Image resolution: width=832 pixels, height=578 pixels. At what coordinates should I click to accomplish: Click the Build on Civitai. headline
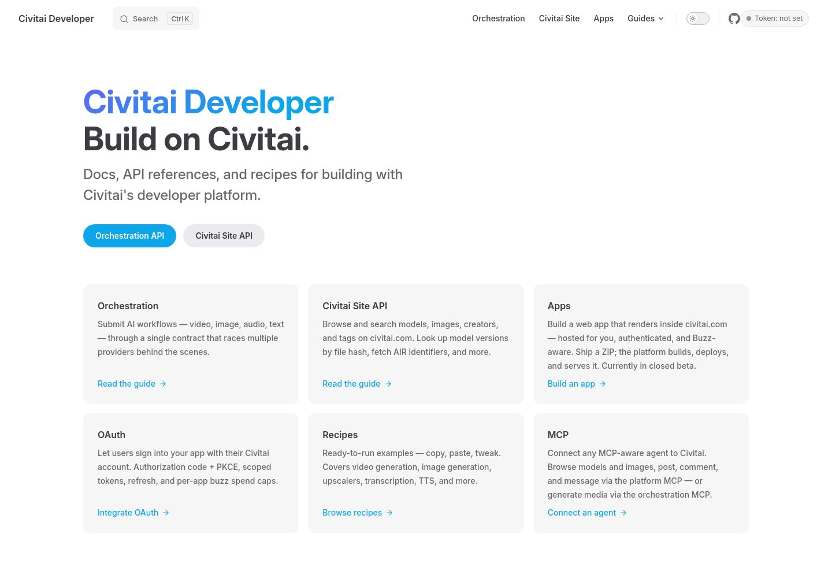click(196, 139)
